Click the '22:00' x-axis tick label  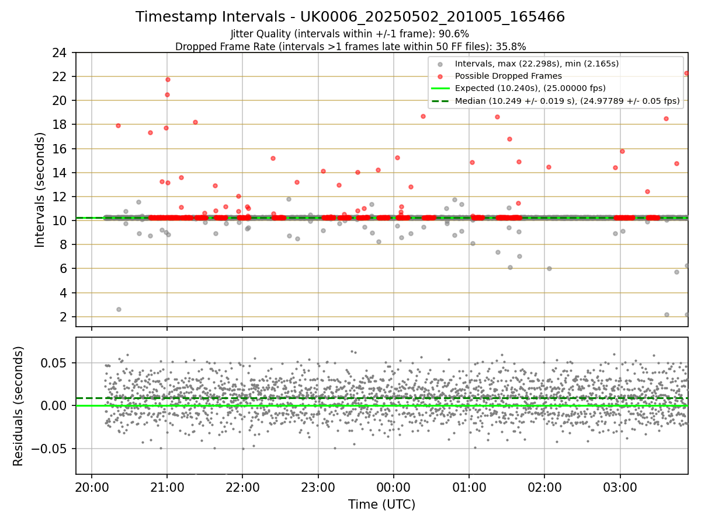coord(242,487)
